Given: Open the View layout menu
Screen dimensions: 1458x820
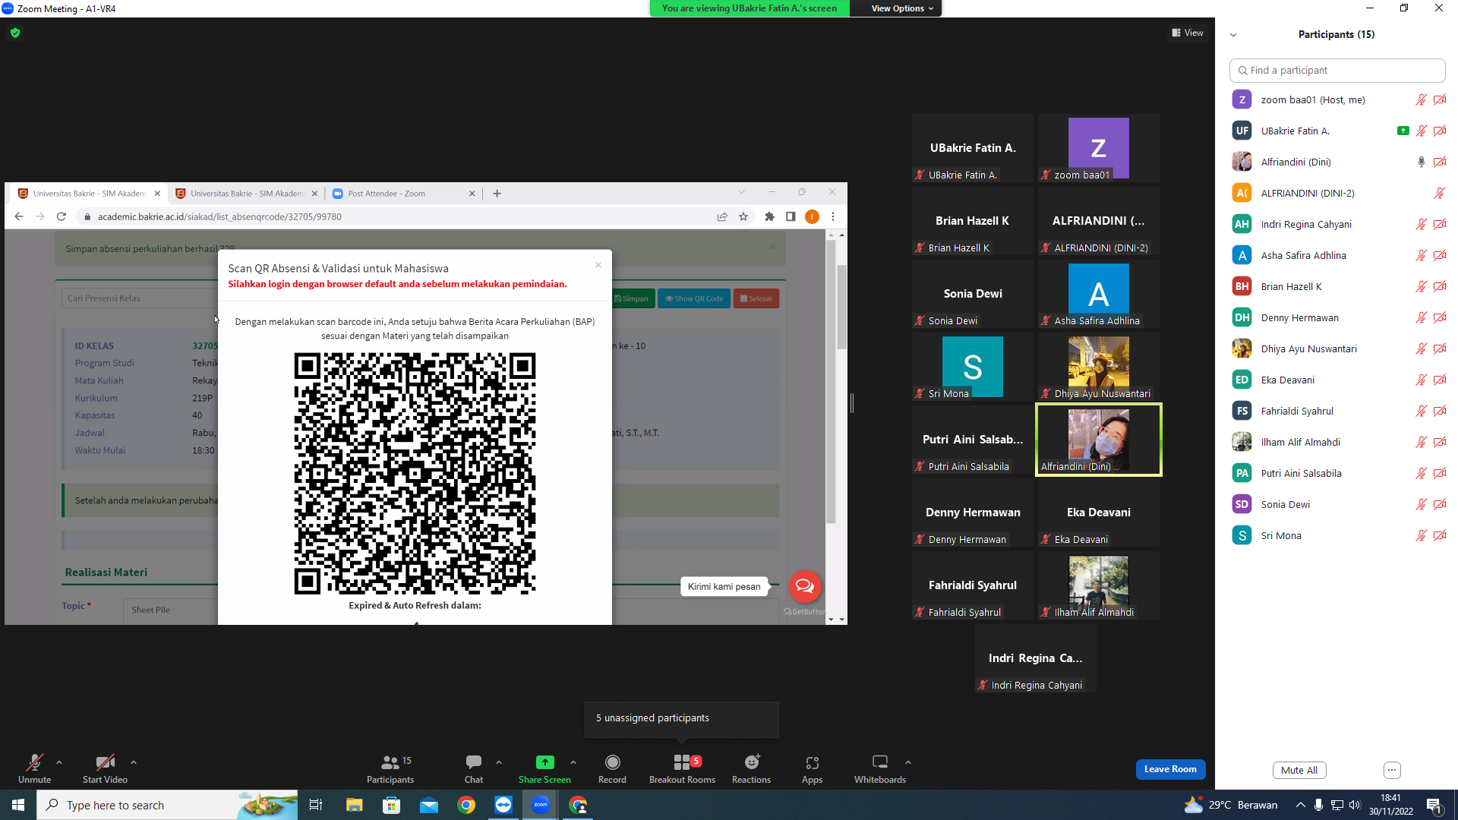Looking at the screenshot, I should coord(1188,33).
